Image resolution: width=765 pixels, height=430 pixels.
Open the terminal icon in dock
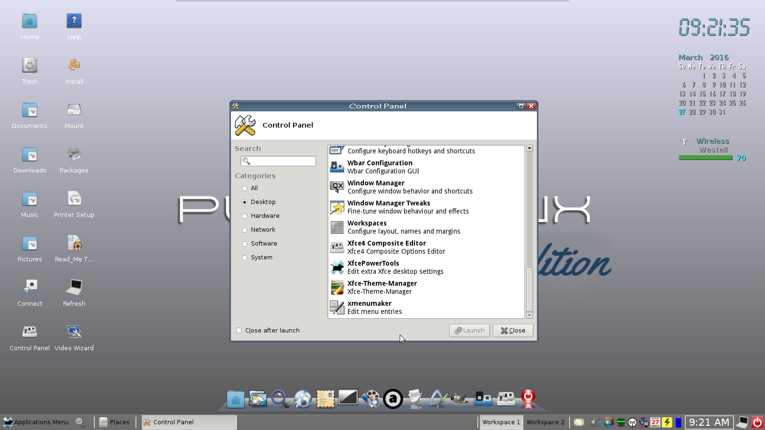coord(348,397)
